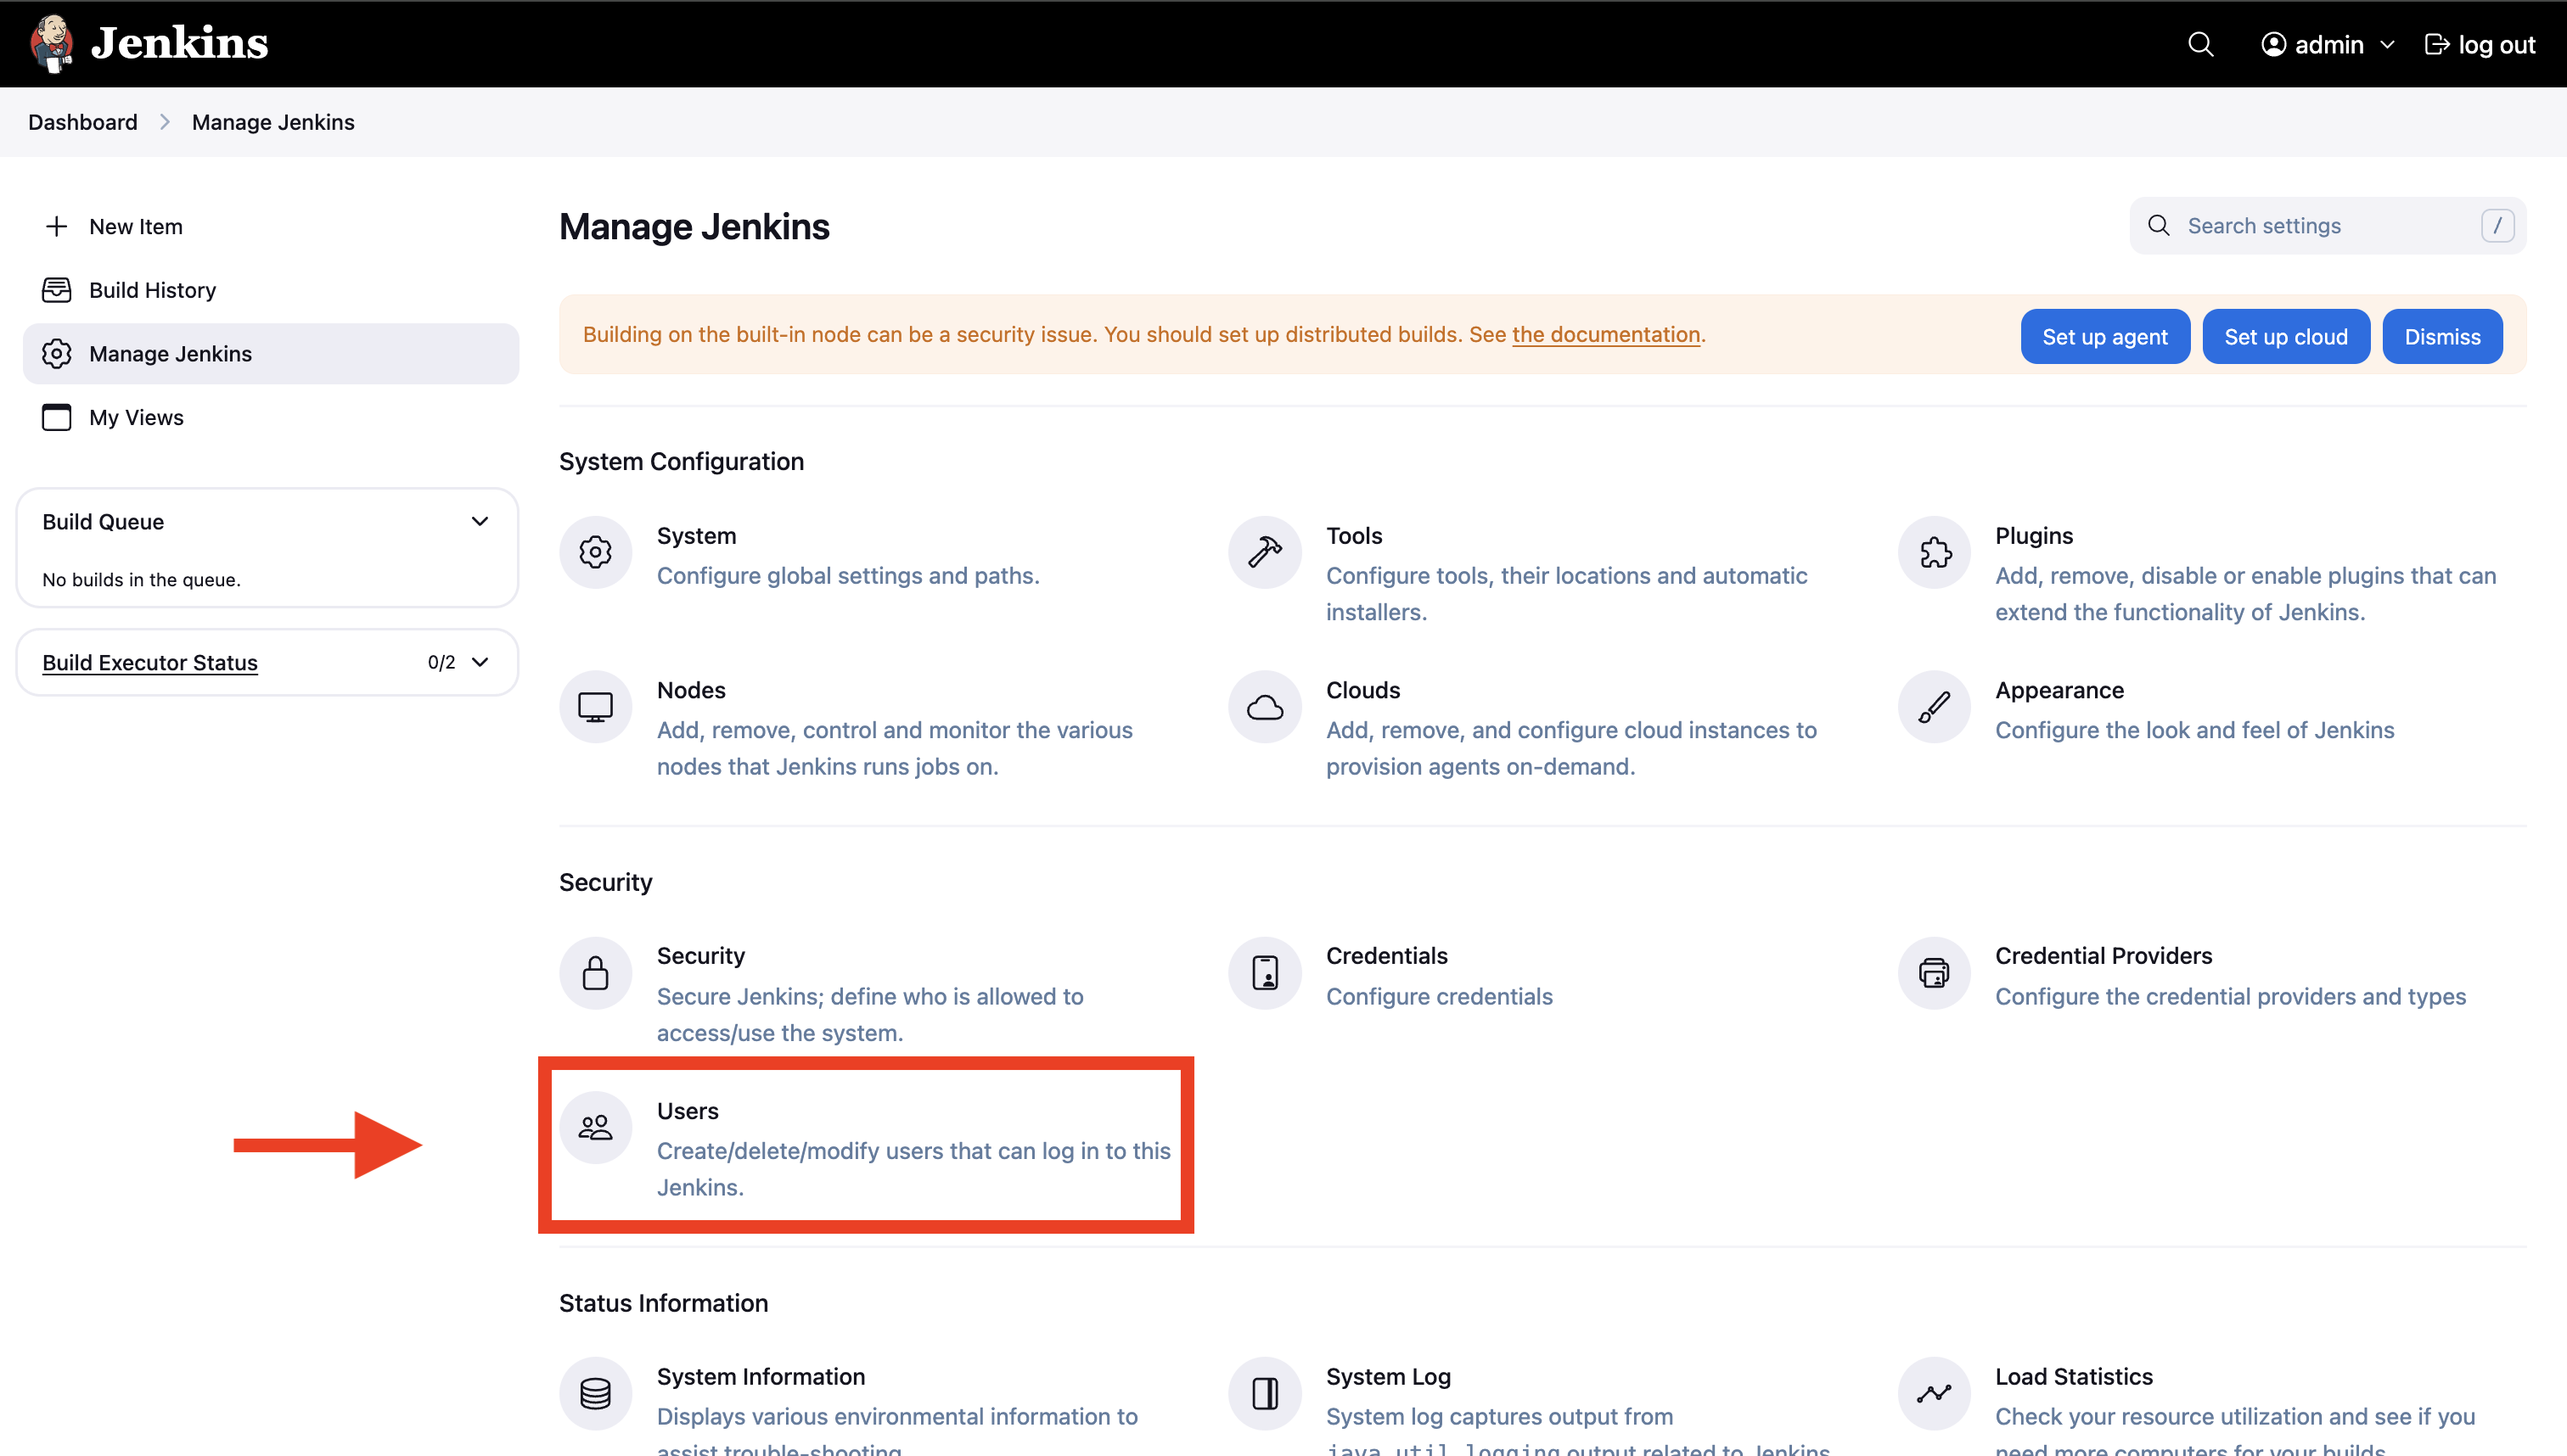Click 'No builds in the queue.' text

tap(141, 580)
